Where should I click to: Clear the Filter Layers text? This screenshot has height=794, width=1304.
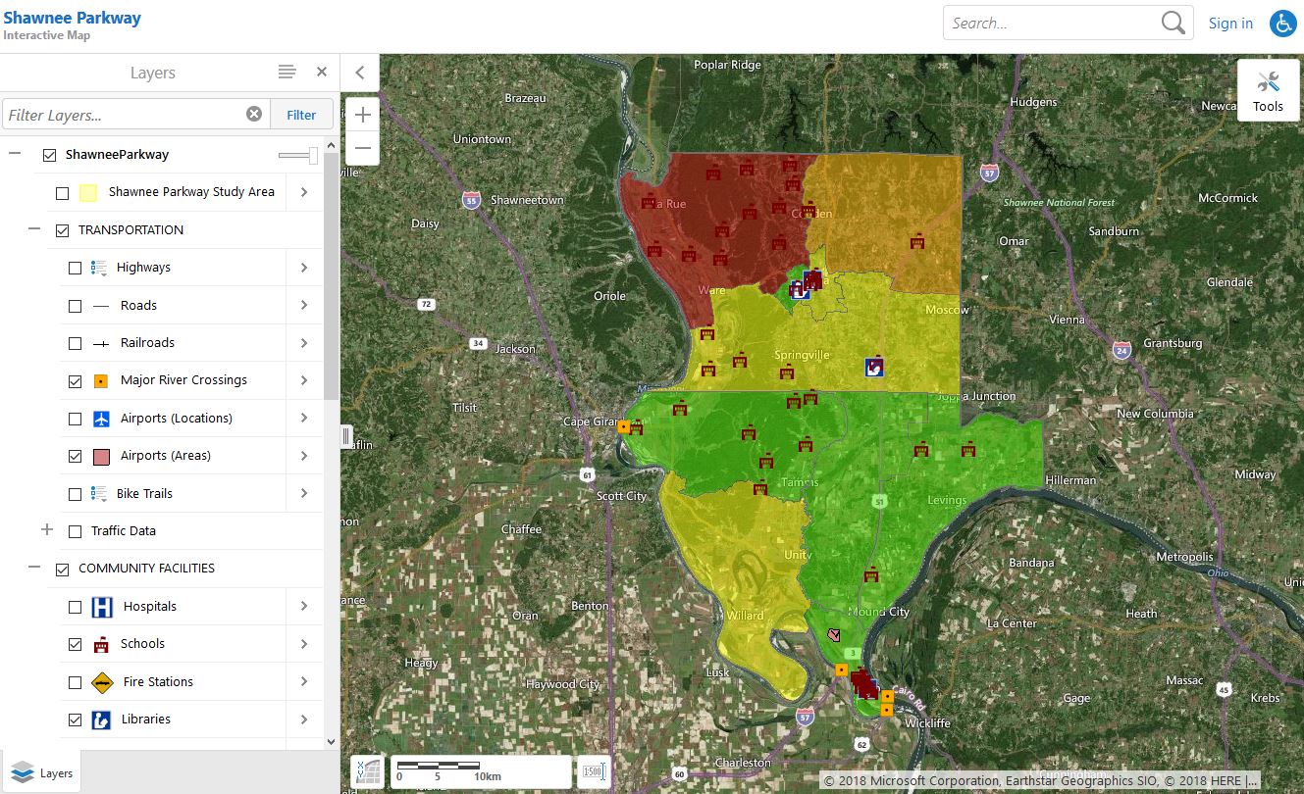click(254, 115)
